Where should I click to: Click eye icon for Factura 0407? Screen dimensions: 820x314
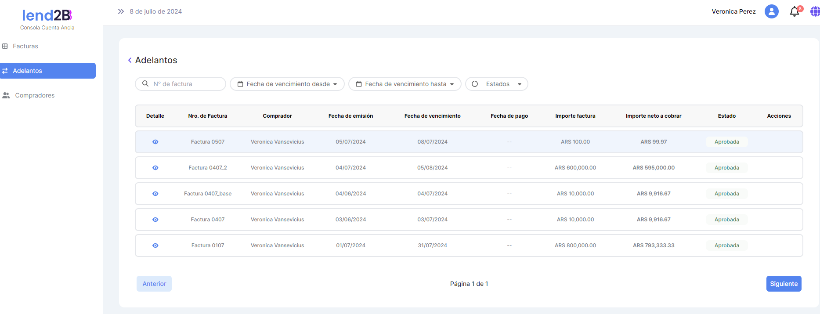(155, 220)
